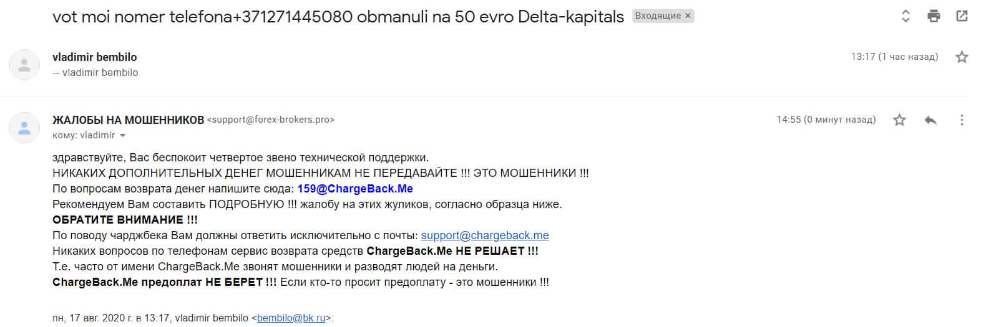Open conversation in a new window
The height and width of the screenshot is (327, 981).
962,16
